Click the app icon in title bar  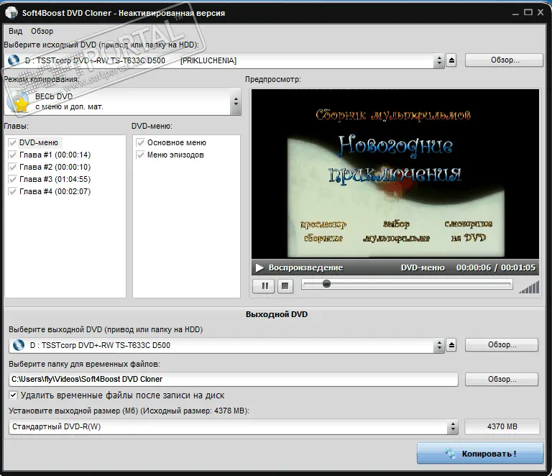pyautogui.click(x=11, y=13)
